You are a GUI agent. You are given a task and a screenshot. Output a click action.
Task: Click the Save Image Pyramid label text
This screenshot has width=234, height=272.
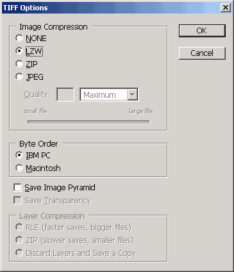click(60, 188)
